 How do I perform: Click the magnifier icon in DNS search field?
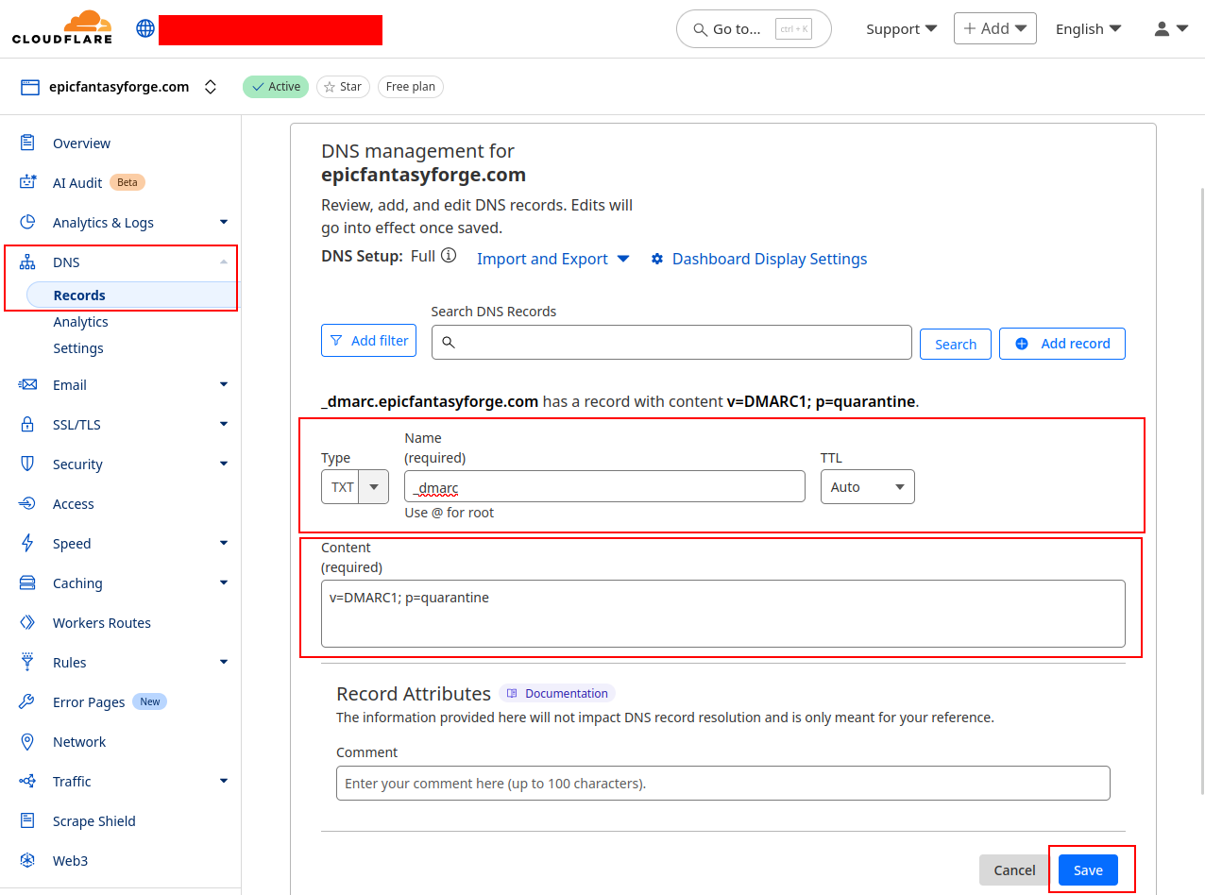pyautogui.click(x=449, y=343)
